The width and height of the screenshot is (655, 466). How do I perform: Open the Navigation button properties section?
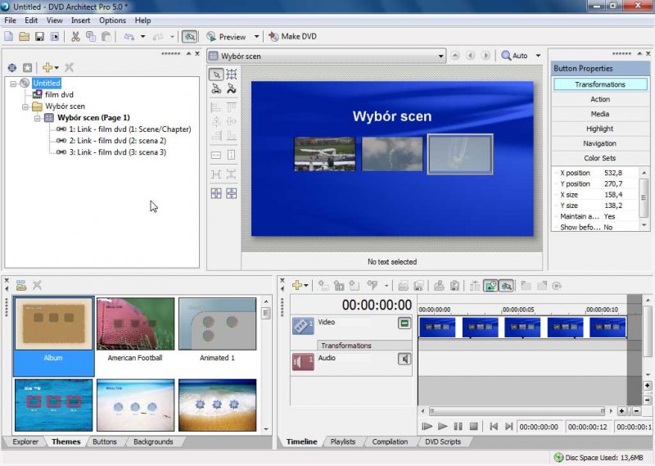pyautogui.click(x=599, y=143)
